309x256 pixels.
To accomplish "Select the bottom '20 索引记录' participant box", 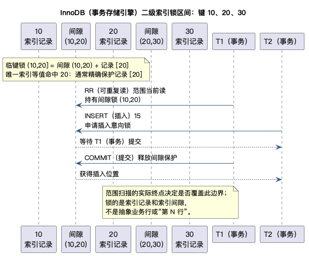I will (x=113, y=239).
